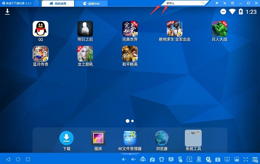The image size is (260, 164).
Task: Open the 图库 gallery app
Action: coord(98,138)
